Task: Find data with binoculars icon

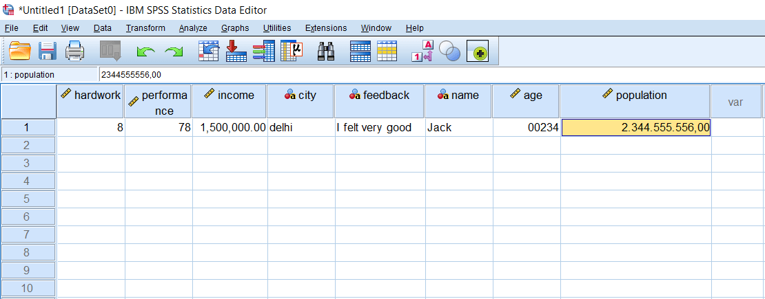Action: coord(326,51)
